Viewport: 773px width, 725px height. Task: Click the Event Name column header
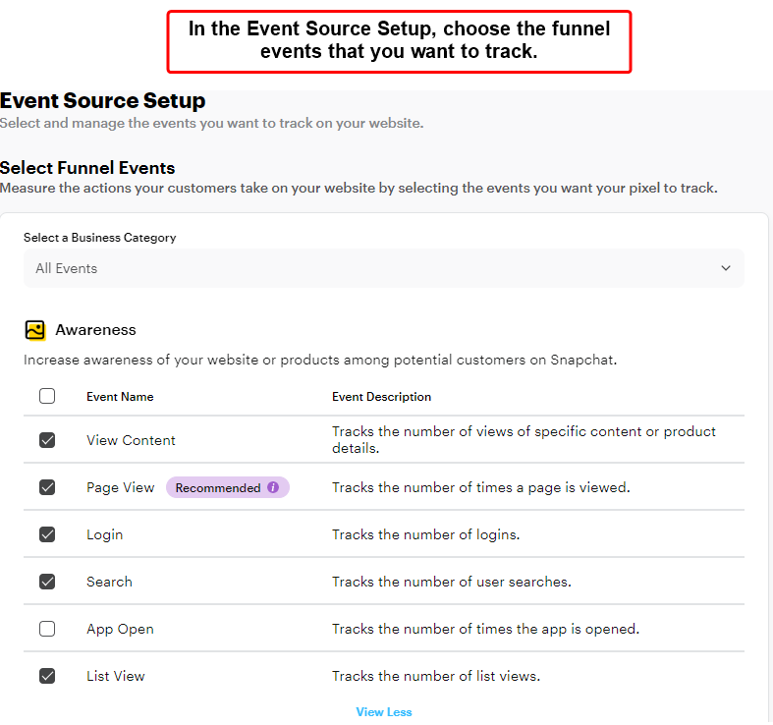(120, 397)
